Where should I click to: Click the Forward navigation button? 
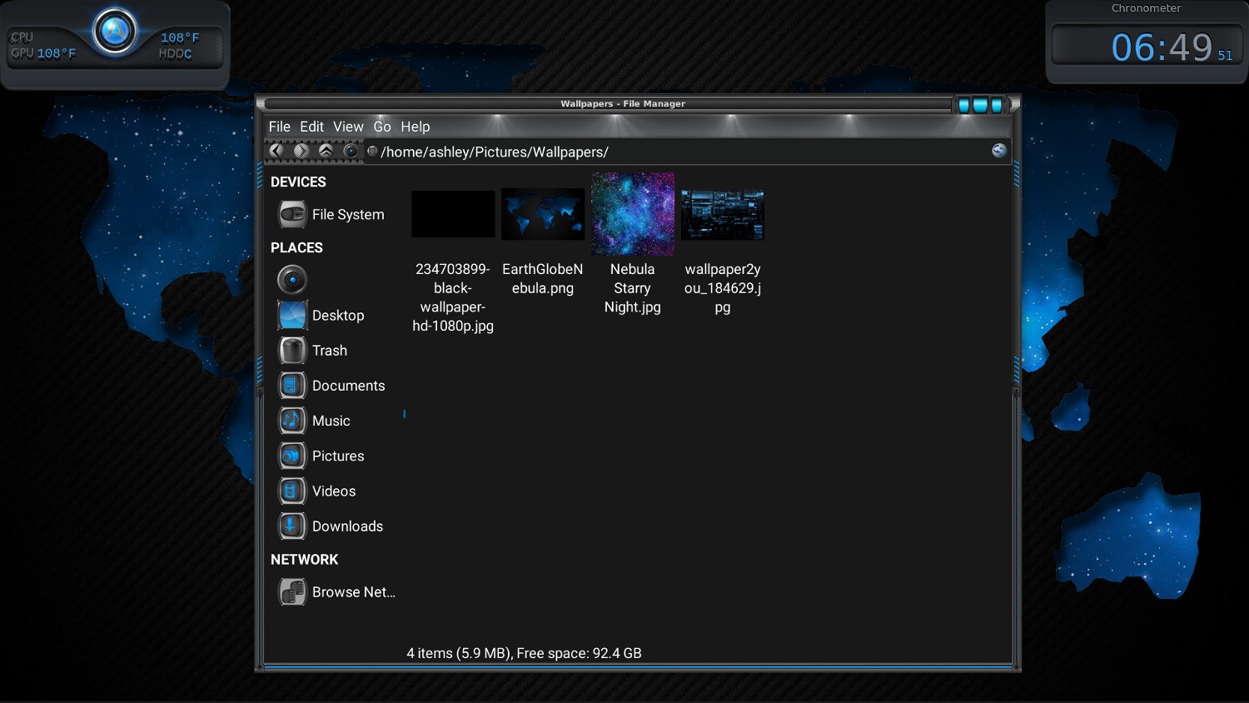(301, 151)
